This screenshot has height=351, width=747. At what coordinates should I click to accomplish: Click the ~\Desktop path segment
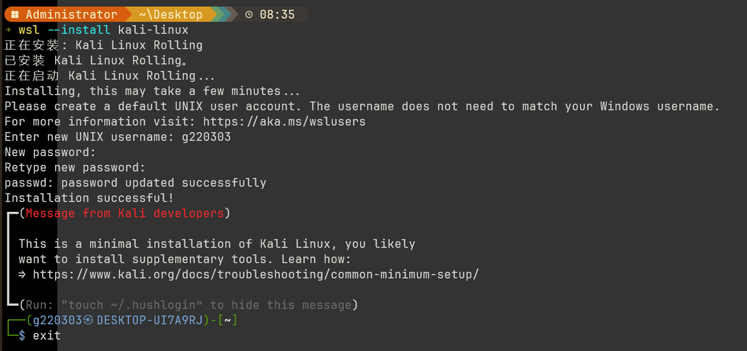(x=170, y=14)
